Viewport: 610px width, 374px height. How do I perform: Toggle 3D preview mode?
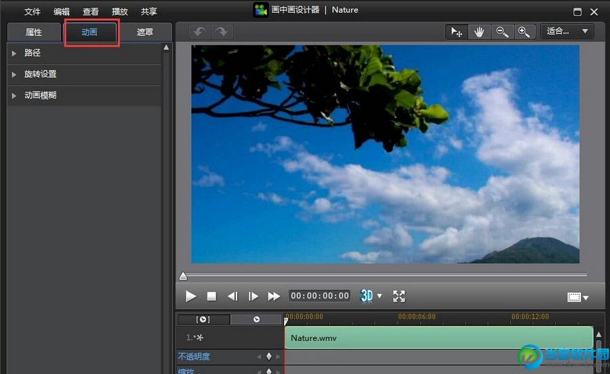tap(367, 296)
